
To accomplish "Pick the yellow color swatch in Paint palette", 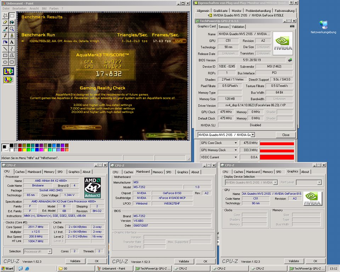I will coord(24,150).
